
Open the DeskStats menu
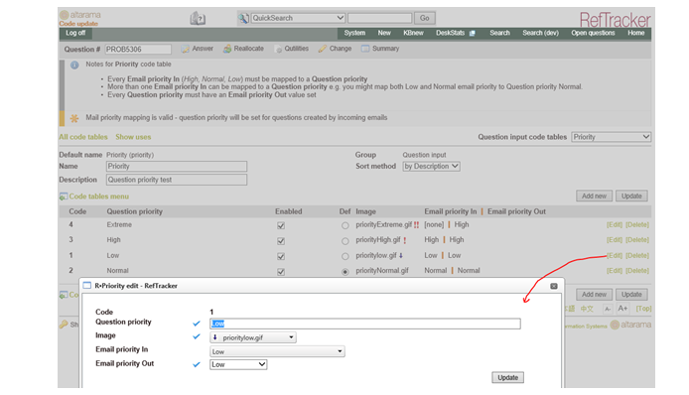tap(450, 33)
